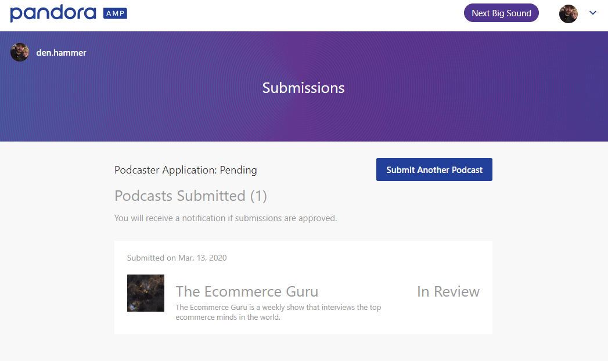Select the Next Big Sound button

click(501, 13)
